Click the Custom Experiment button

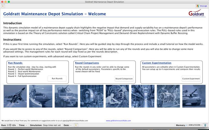[191, 79]
